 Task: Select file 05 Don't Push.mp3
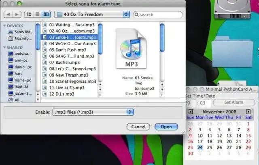pyautogui.click(x=69, y=50)
